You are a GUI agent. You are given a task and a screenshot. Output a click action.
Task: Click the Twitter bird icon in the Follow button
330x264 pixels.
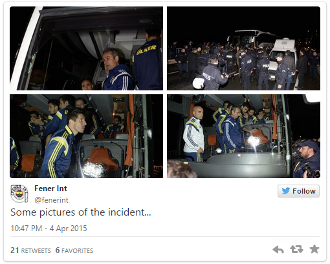[x=286, y=191]
